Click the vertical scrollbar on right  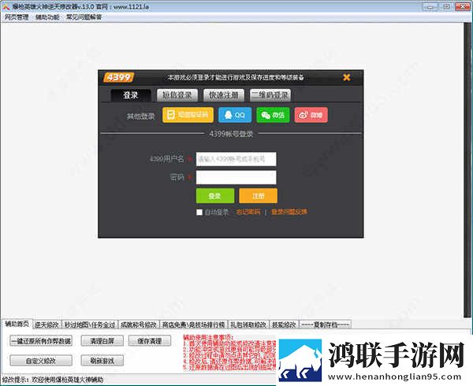467,170
